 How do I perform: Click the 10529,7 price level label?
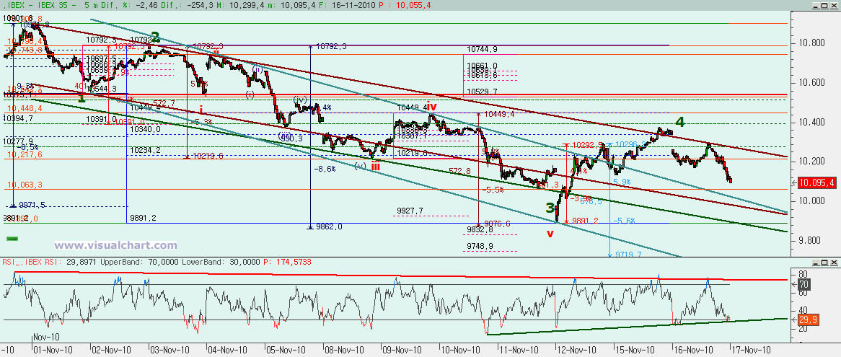click(x=482, y=92)
